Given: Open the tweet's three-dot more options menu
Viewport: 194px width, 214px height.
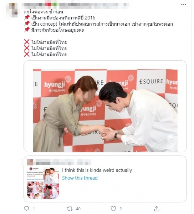Looking at the screenshot, I should tap(183, 5).
